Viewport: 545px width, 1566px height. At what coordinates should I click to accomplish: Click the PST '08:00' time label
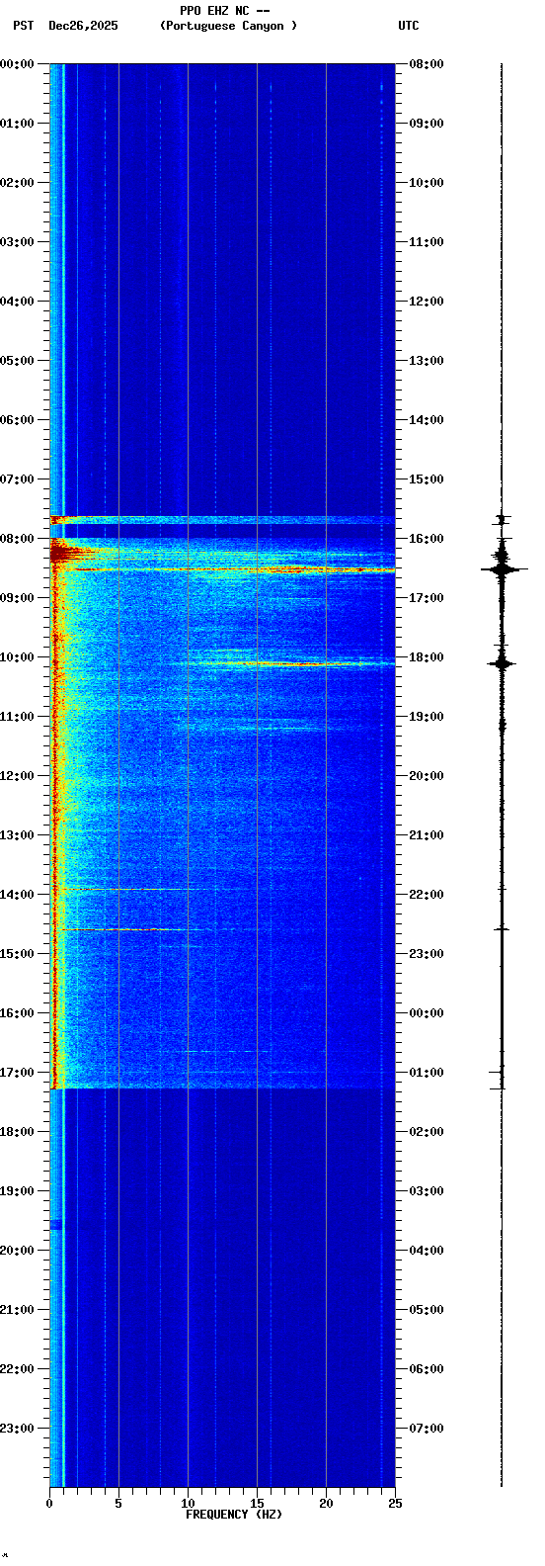[x=17, y=539]
